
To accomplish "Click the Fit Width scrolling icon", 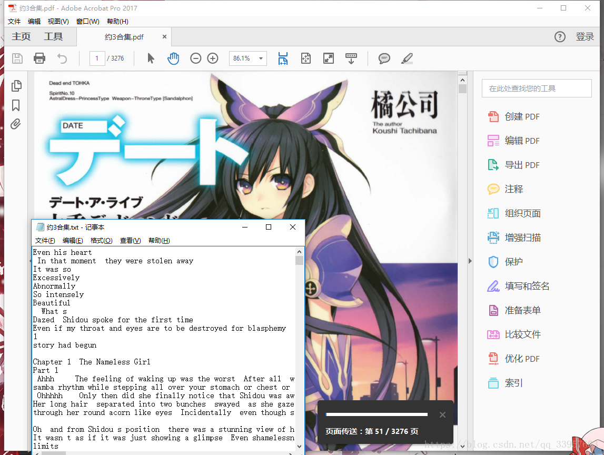I will (283, 58).
